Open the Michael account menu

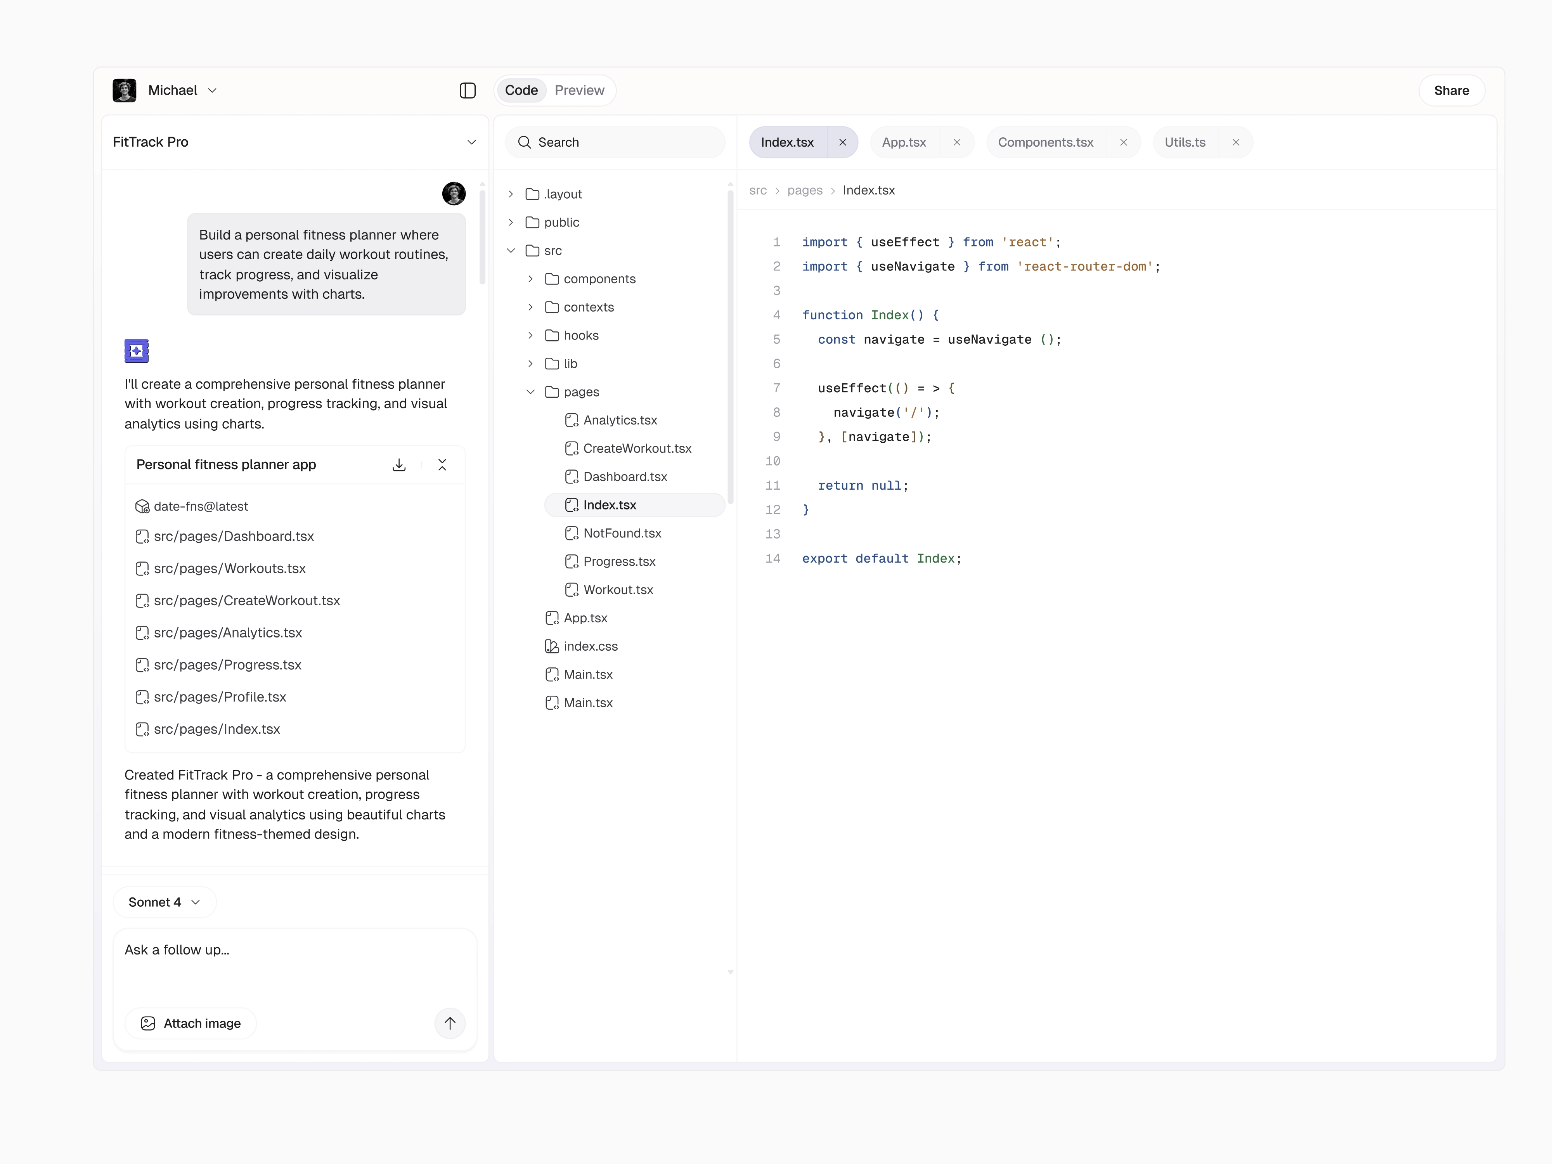click(173, 90)
